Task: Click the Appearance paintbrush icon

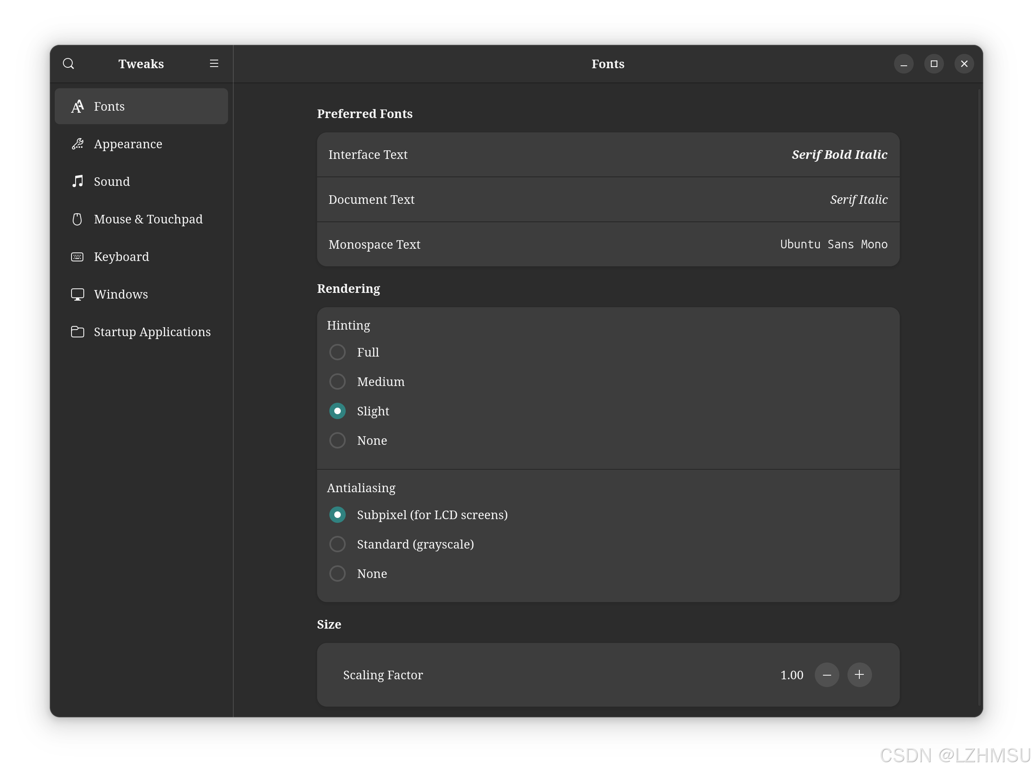Action: (78, 144)
